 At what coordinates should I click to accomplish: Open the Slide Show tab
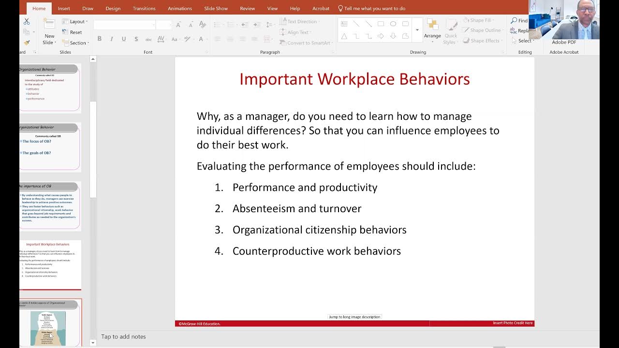click(x=216, y=8)
